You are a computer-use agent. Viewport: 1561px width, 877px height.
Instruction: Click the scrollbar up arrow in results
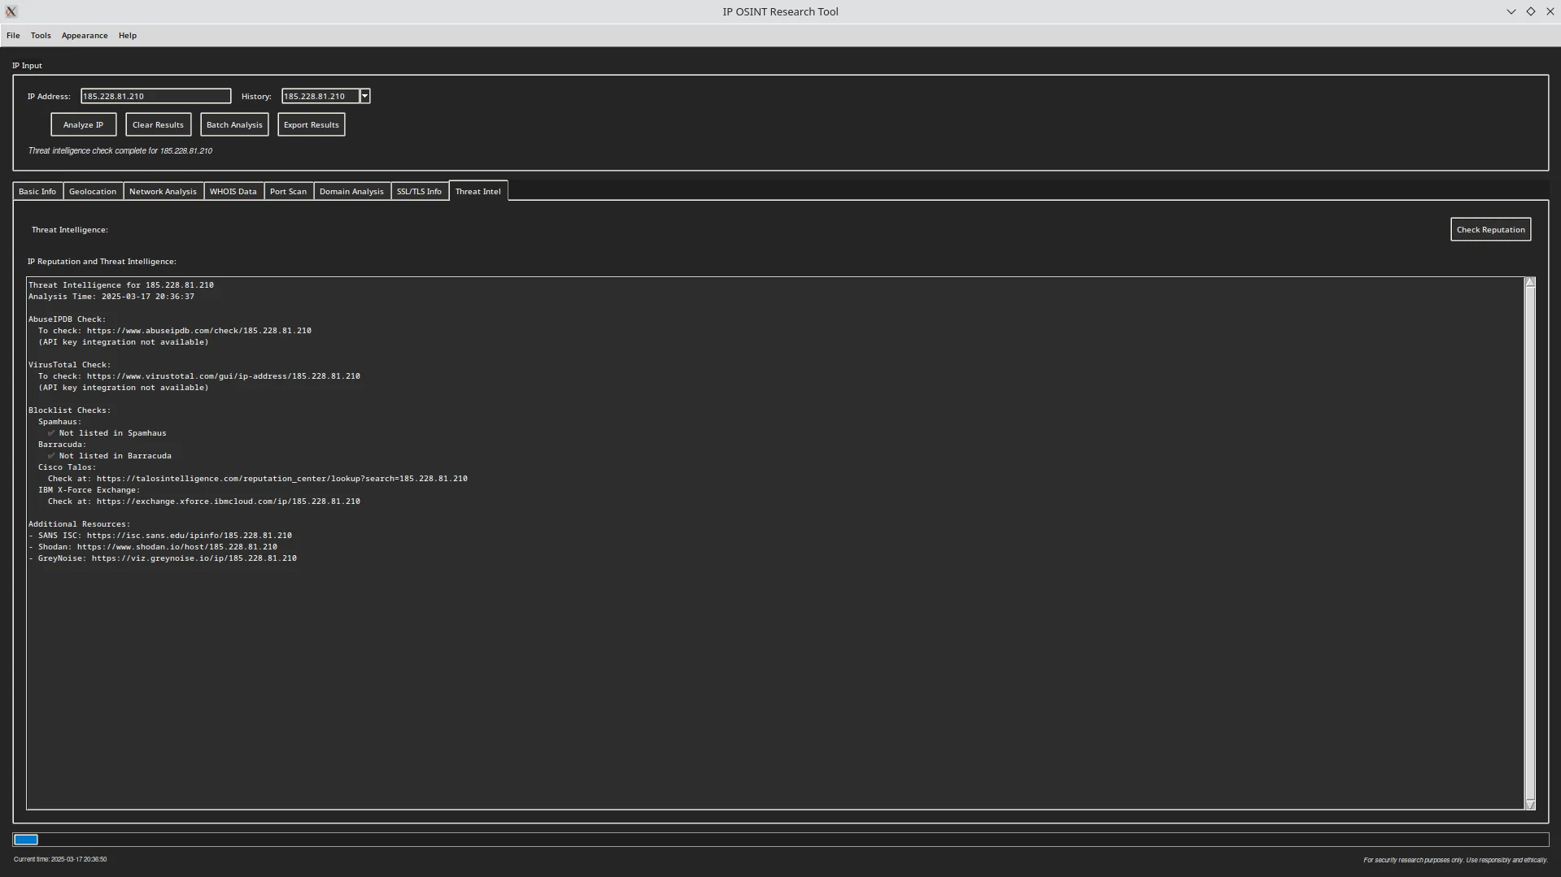(1530, 282)
